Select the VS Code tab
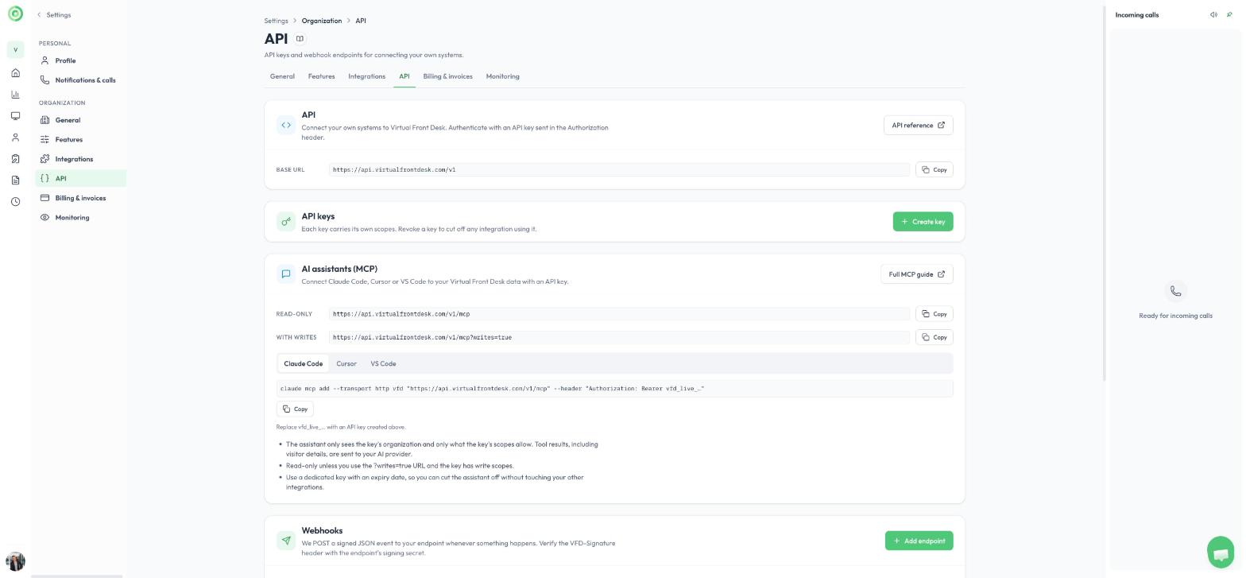The width and height of the screenshot is (1246, 578). tap(383, 364)
